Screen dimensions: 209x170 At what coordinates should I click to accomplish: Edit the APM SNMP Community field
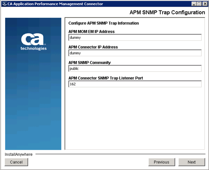pos(135,68)
